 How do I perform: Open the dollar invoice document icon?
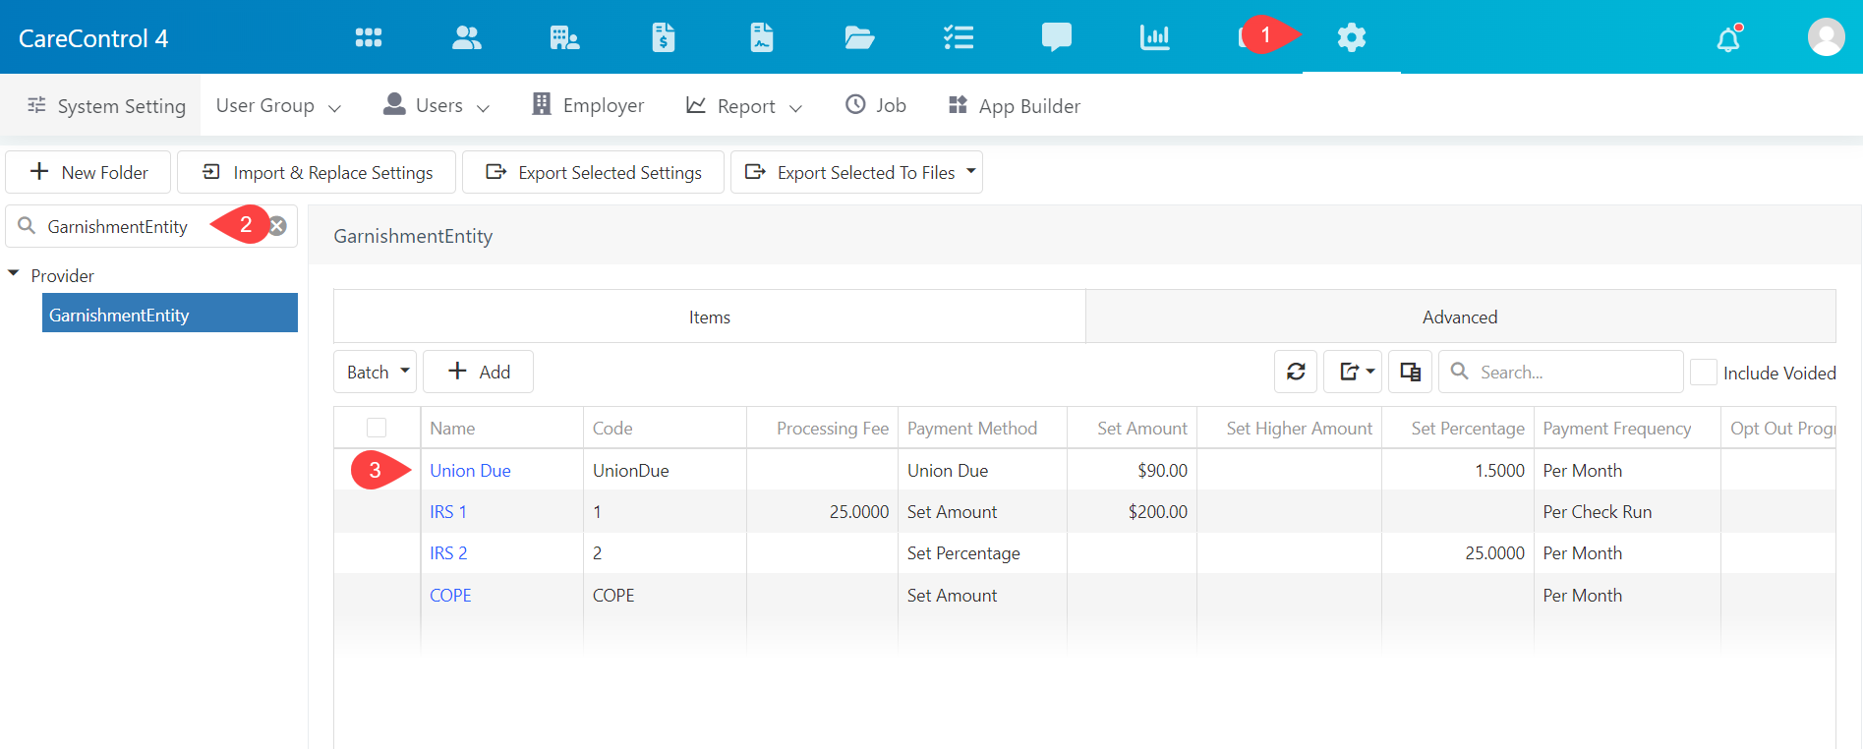coord(664,37)
